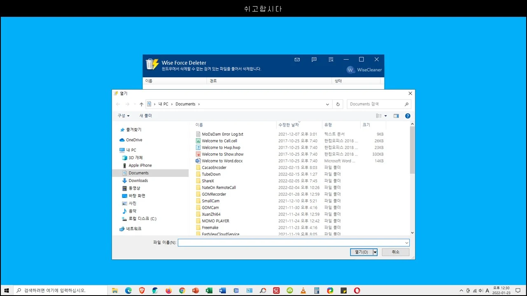The image size is (527, 296).
Task: Expand the chevron after Documents in the path
Action: 199,104
